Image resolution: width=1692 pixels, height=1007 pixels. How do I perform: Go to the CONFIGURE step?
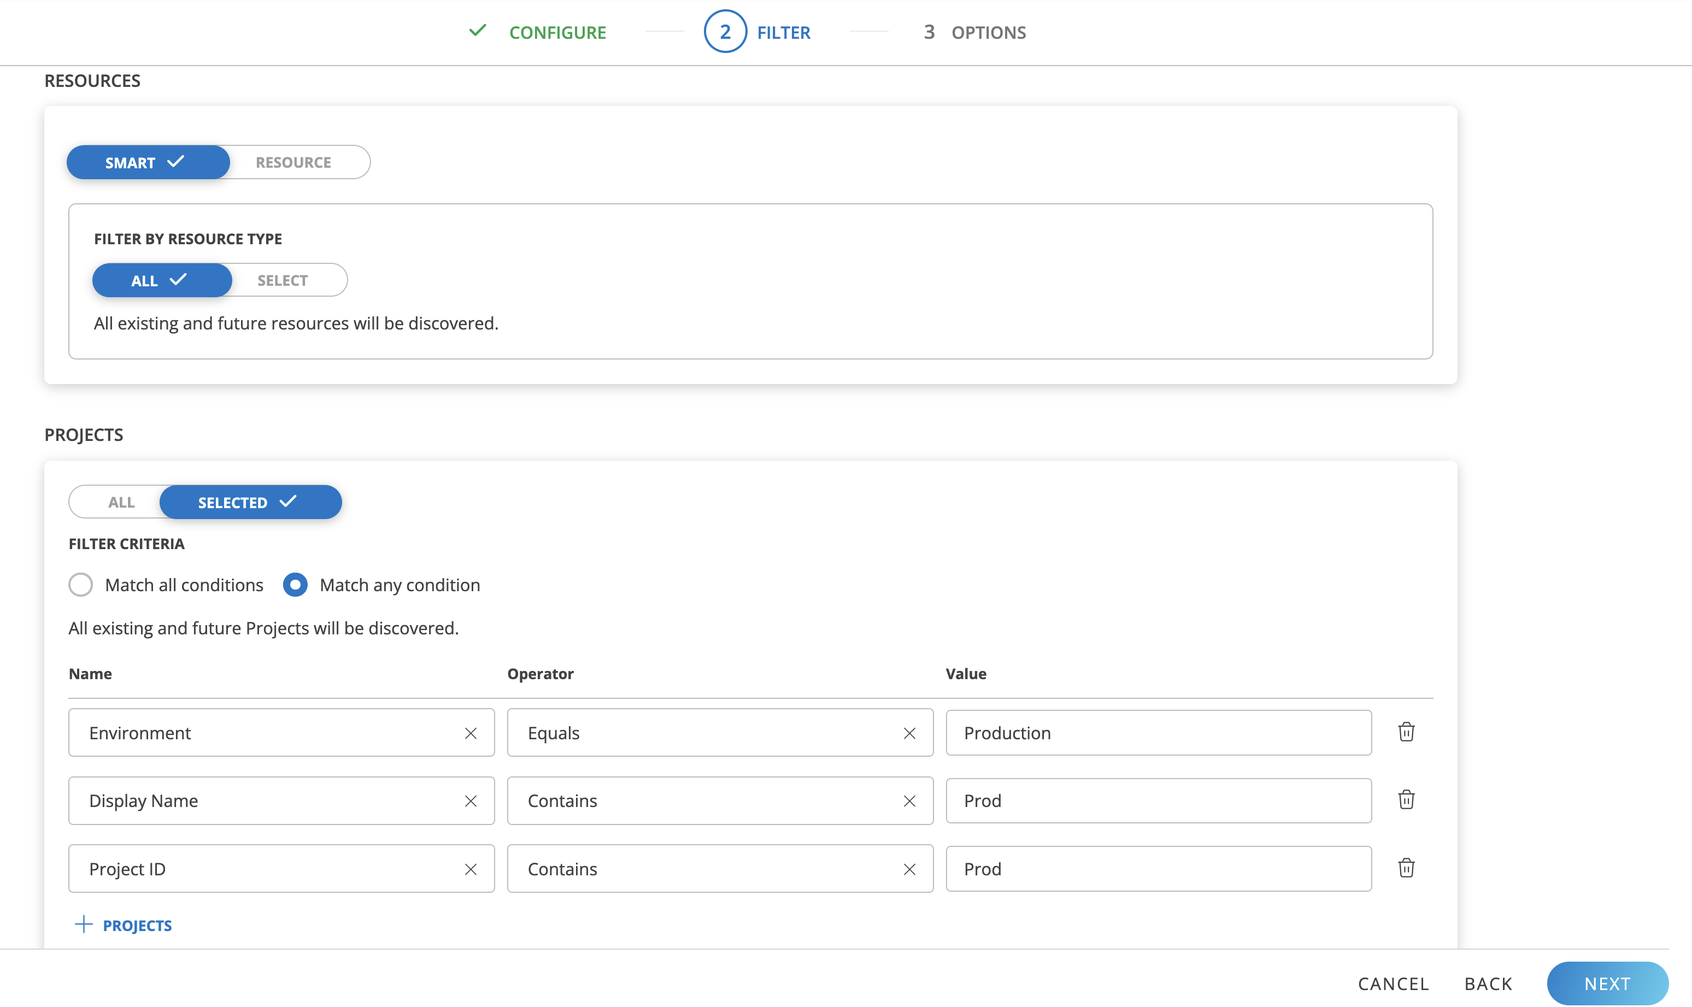point(556,32)
